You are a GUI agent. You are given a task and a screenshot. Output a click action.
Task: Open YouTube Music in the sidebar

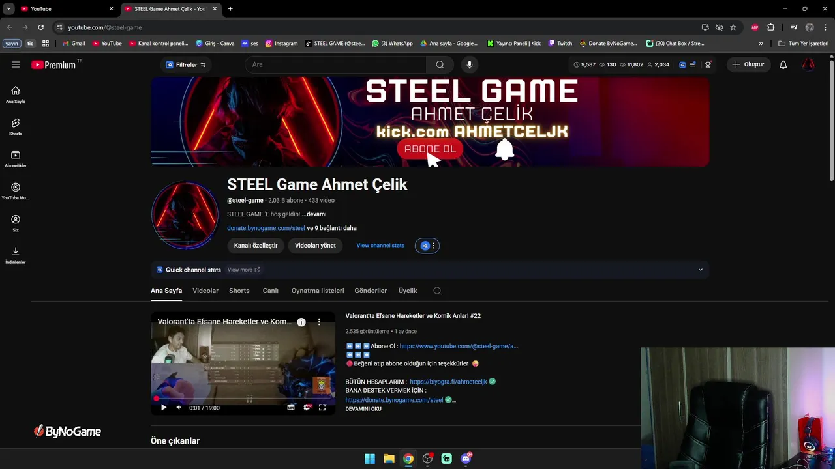point(16,191)
